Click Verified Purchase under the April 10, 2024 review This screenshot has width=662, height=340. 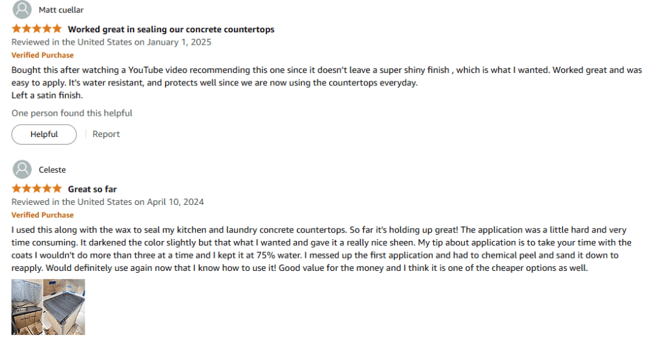[x=43, y=215]
